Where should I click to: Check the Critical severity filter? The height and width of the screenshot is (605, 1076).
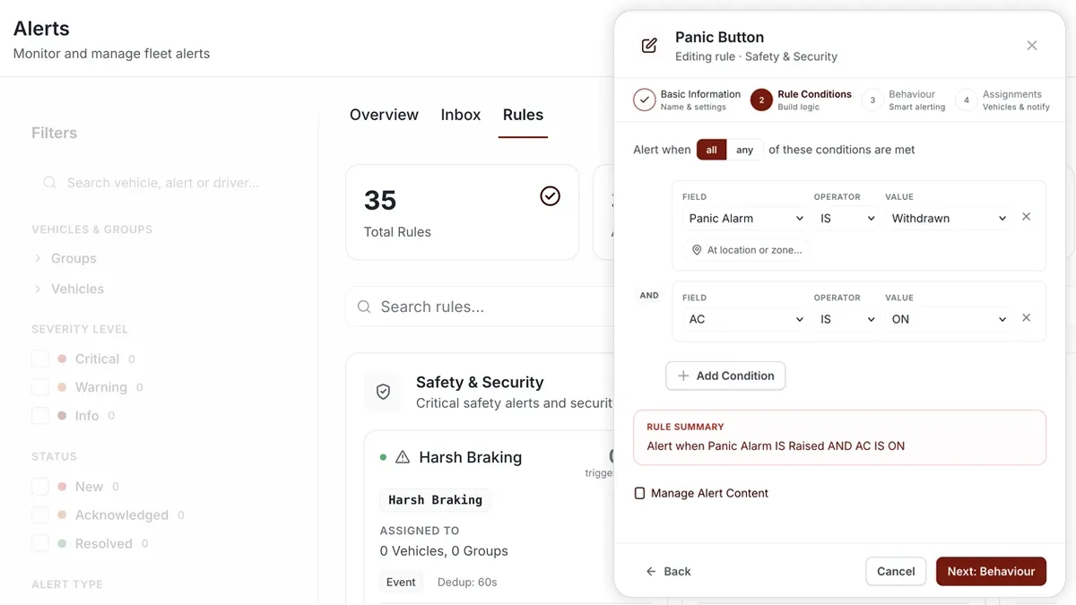[40, 359]
